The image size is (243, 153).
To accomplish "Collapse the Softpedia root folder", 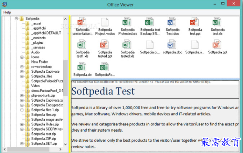I will click(16, 19).
